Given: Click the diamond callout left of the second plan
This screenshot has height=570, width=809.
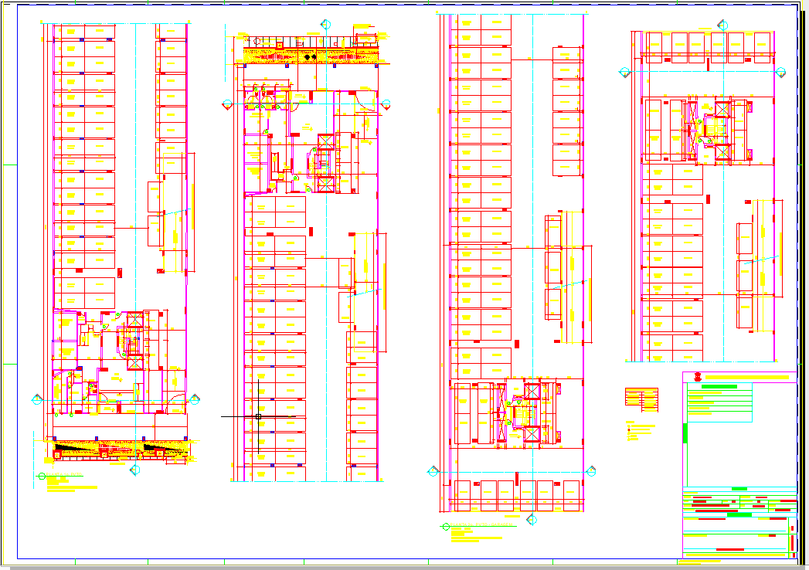Looking at the screenshot, I should (226, 103).
